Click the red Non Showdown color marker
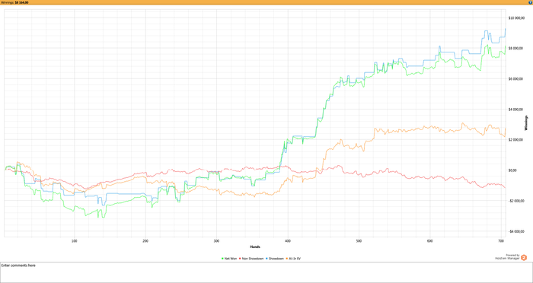The height and width of the screenshot is (283, 533). click(x=240, y=259)
